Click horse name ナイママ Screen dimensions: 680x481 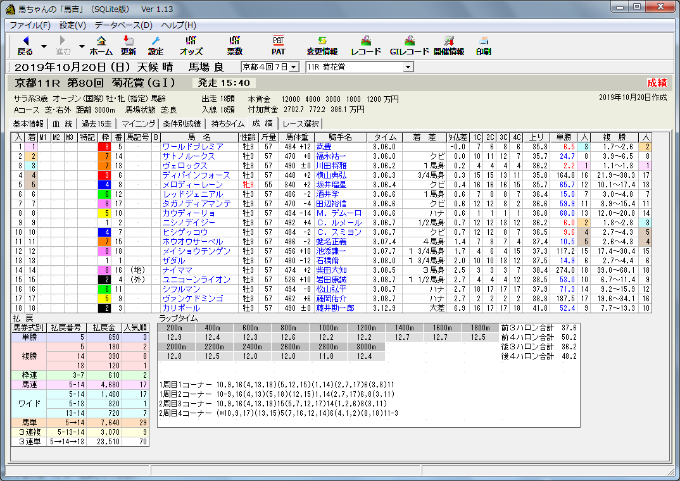coord(177,270)
